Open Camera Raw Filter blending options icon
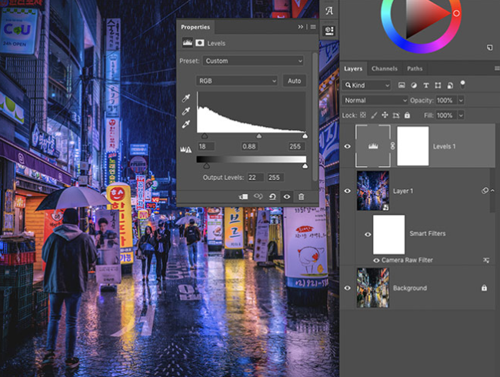Screen dimensions: 500x377 click(485, 260)
